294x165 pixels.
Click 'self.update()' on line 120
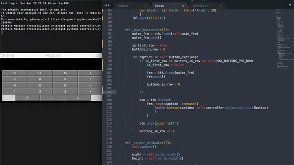pyautogui.click(x=144, y=147)
